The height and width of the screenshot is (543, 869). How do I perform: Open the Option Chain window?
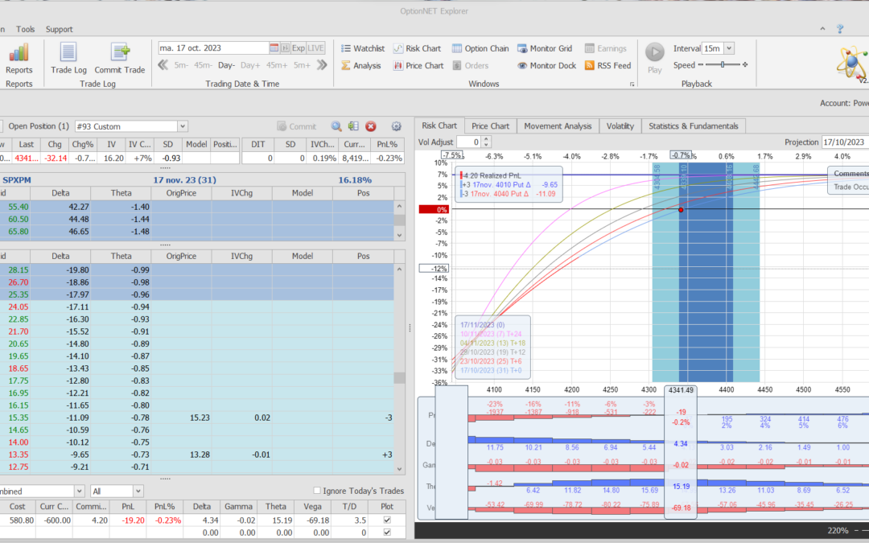pos(480,48)
